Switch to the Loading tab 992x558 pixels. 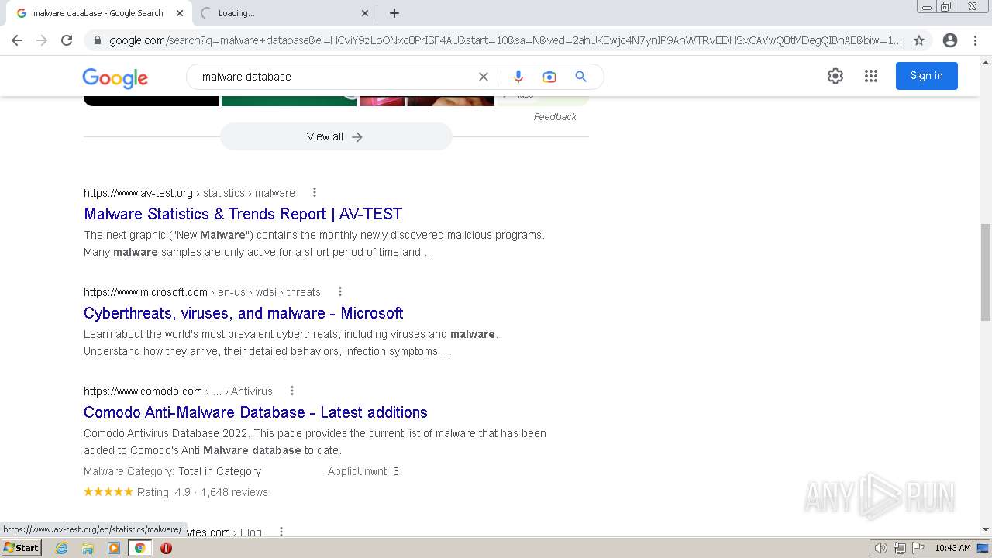(283, 13)
